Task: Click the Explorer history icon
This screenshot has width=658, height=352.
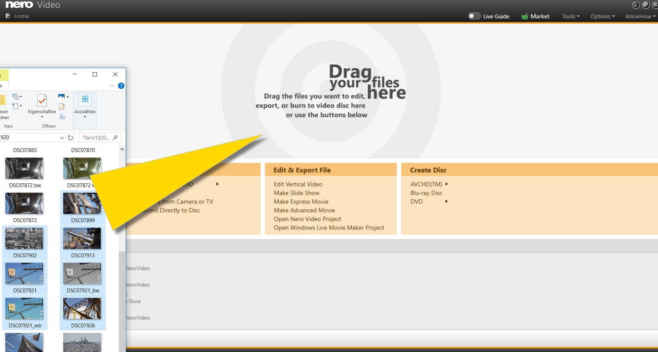Action: pos(62,117)
